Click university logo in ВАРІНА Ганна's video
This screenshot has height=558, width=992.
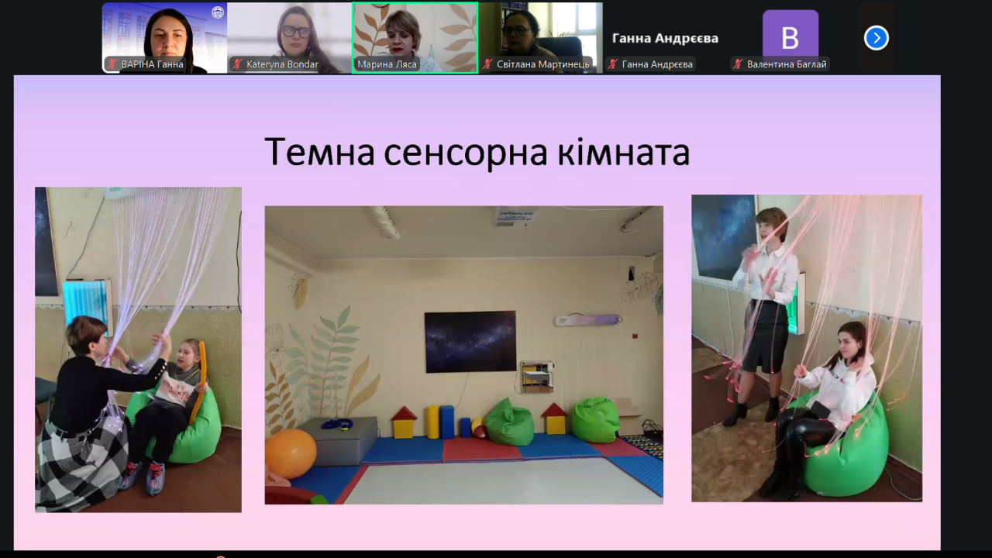pyautogui.click(x=217, y=12)
